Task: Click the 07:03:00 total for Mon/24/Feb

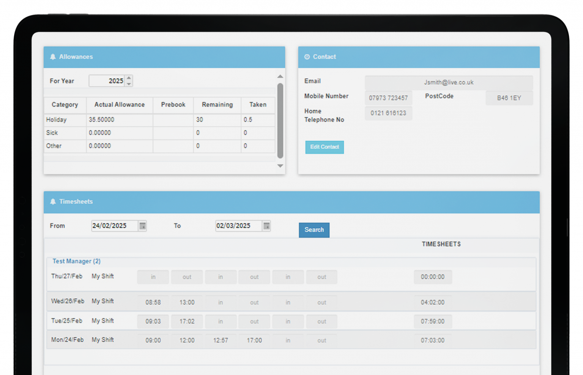Action: (433, 340)
